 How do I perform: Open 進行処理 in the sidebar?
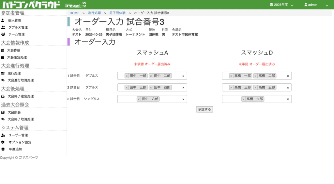(14, 73)
